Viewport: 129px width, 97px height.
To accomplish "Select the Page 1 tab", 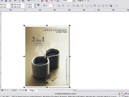I will 33,90.
